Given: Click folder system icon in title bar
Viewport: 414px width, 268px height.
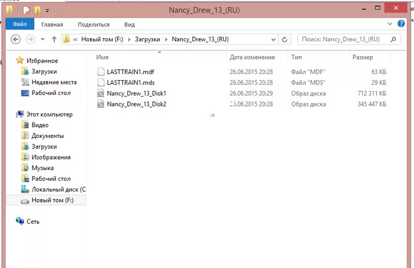Looking at the screenshot, I should 9,10.
